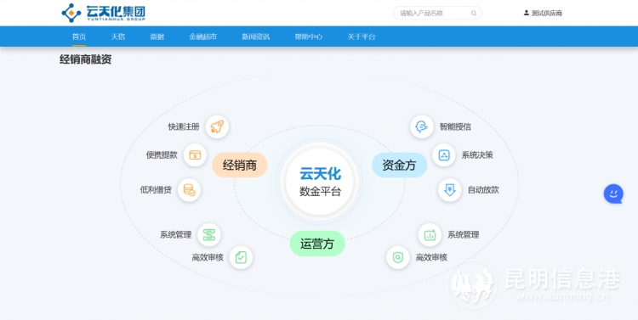
Task: Click the right 系统管理 chart icon
Action: click(430, 235)
